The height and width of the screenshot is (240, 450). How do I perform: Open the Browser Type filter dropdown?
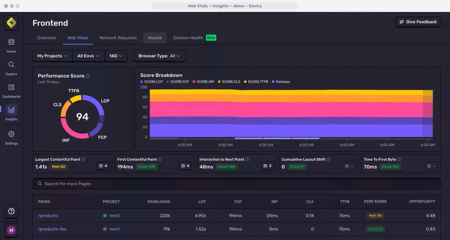pyautogui.click(x=159, y=56)
